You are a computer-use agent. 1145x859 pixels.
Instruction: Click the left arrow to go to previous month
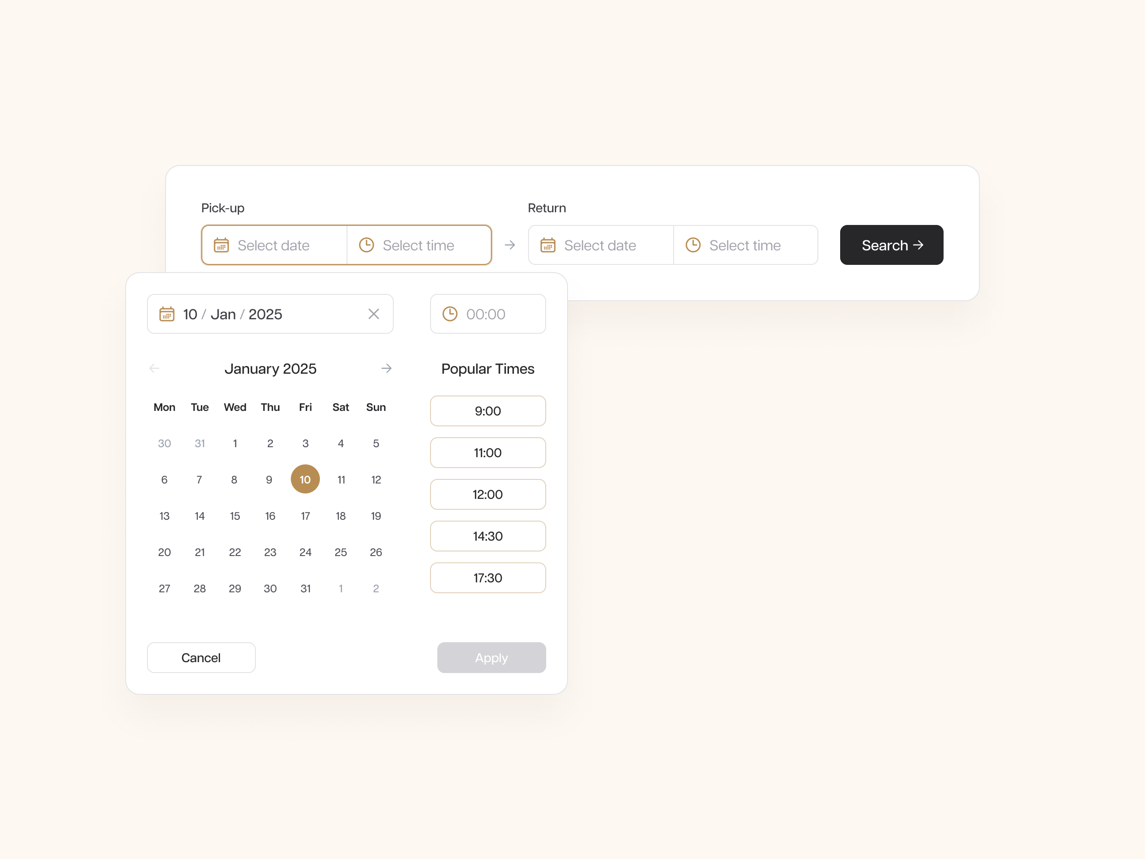[x=154, y=367]
